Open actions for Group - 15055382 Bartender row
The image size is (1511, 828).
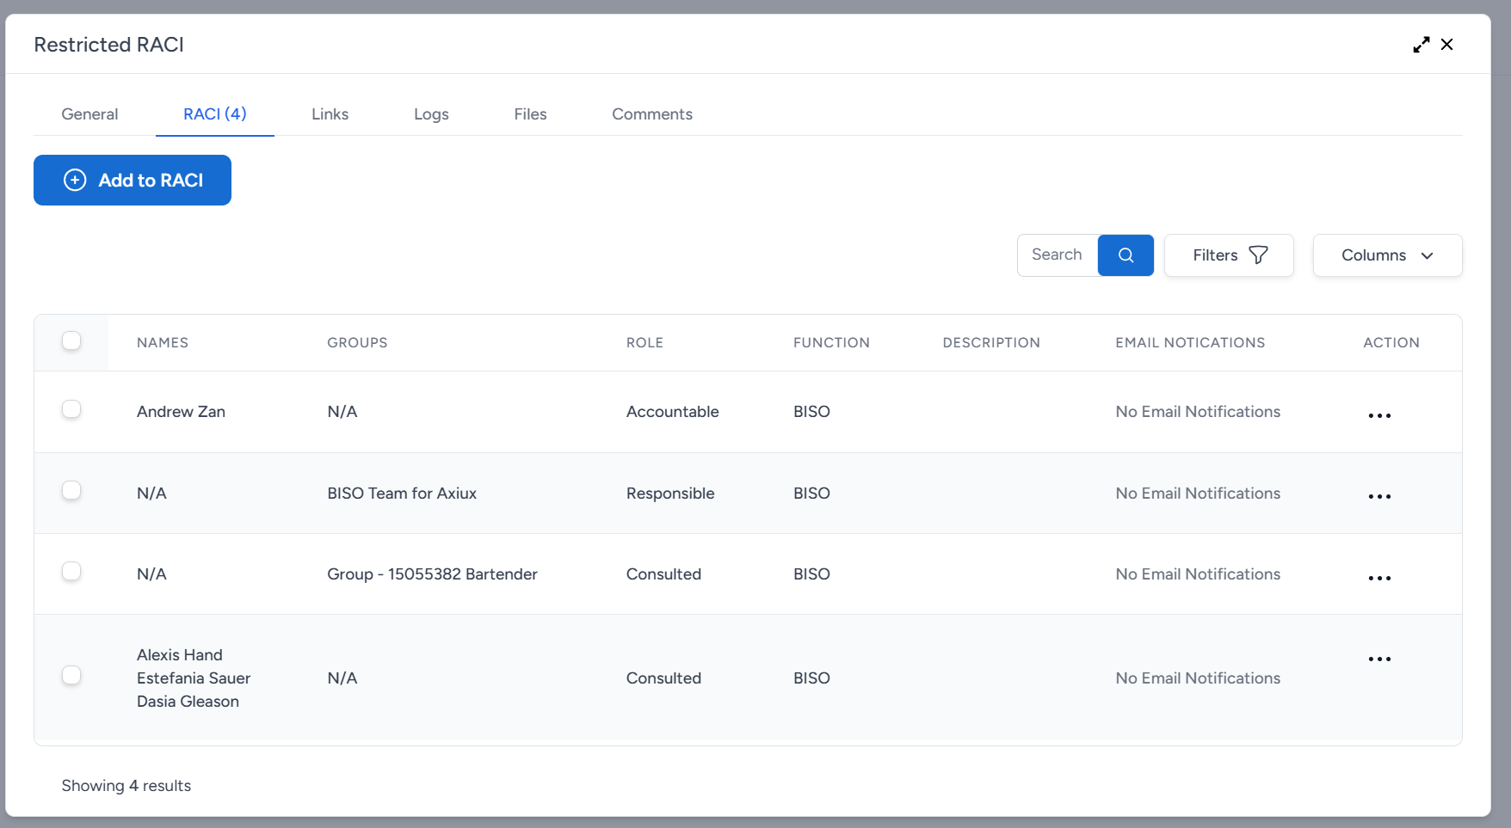tap(1379, 578)
